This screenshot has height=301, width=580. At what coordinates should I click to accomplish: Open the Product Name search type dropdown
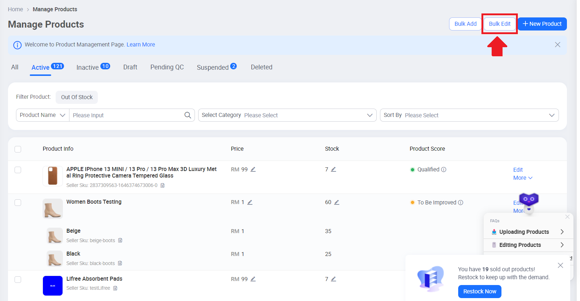[x=43, y=115]
